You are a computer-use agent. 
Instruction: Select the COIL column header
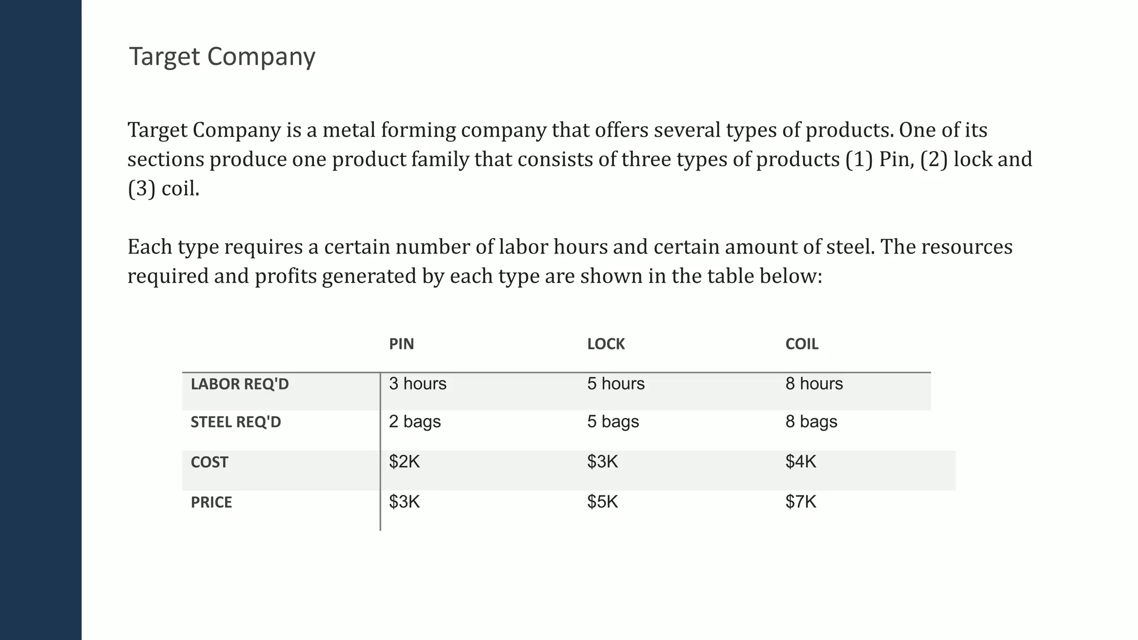801,344
